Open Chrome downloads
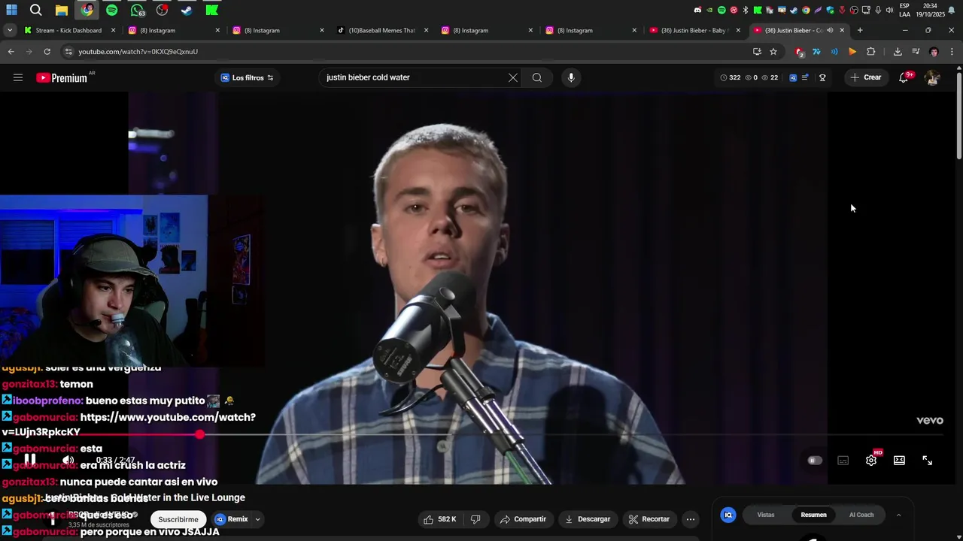 coord(898,52)
